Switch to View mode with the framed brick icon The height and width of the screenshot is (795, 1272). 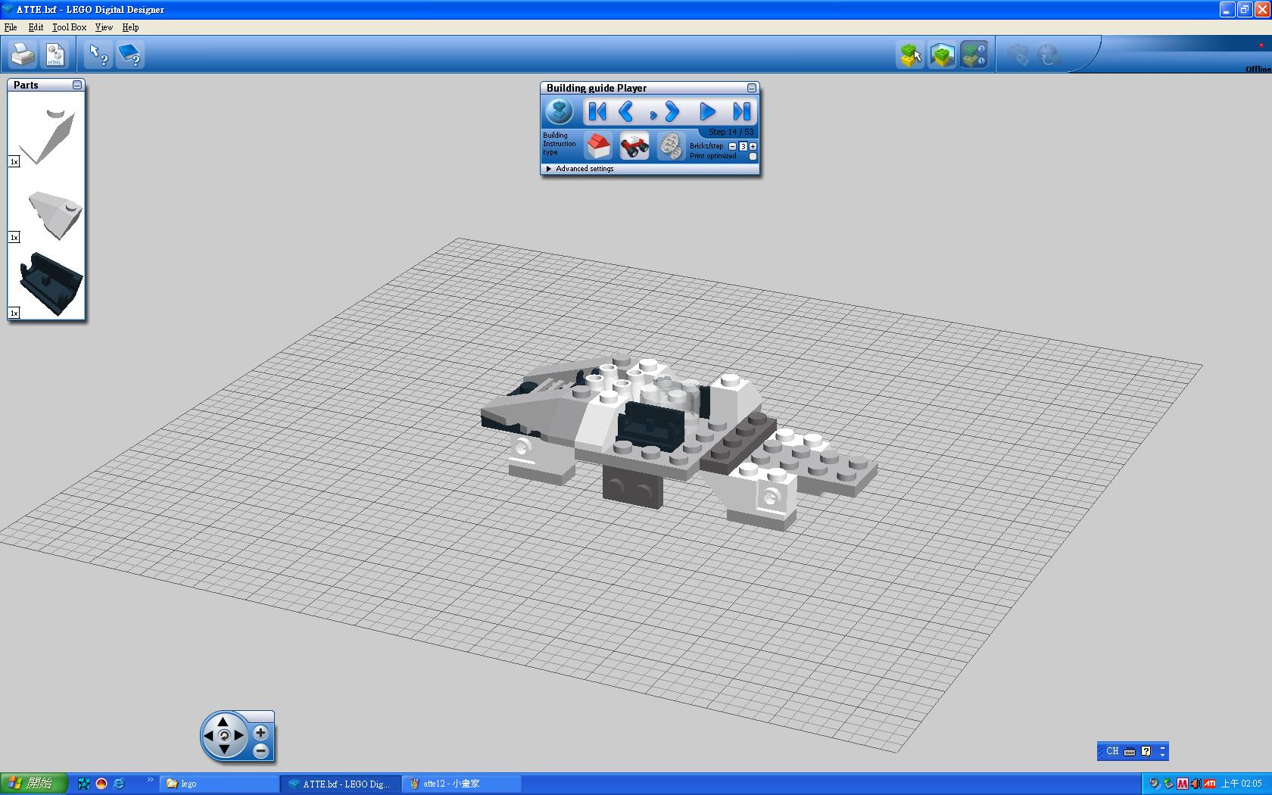[942, 55]
